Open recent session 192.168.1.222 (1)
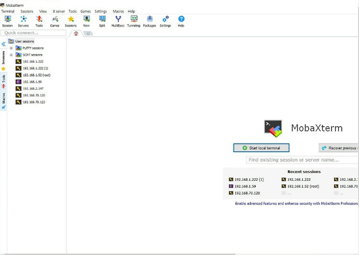The height and width of the screenshot is (255, 359). 247,180
